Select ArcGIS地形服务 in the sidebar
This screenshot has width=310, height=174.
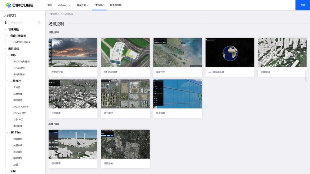click(21, 62)
